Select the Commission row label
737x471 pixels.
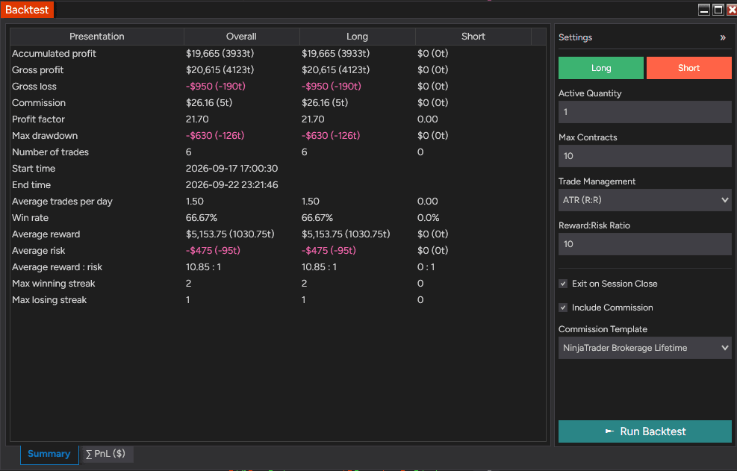(x=39, y=103)
